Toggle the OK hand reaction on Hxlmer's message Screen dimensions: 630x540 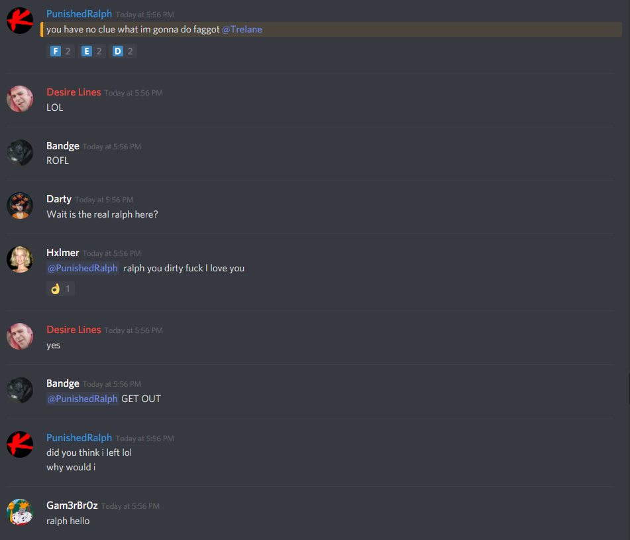tap(60, 289)
